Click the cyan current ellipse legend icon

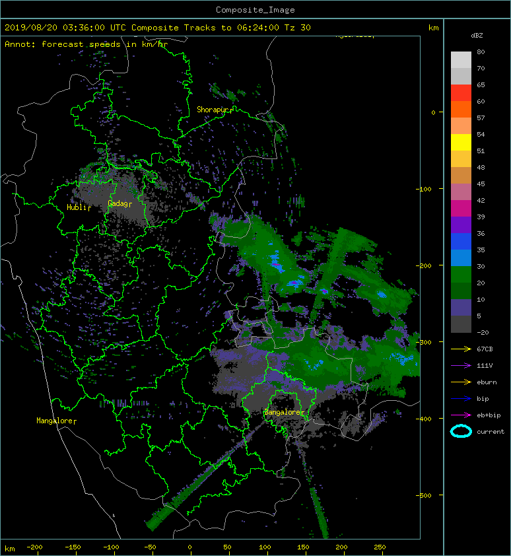[461, 431]
